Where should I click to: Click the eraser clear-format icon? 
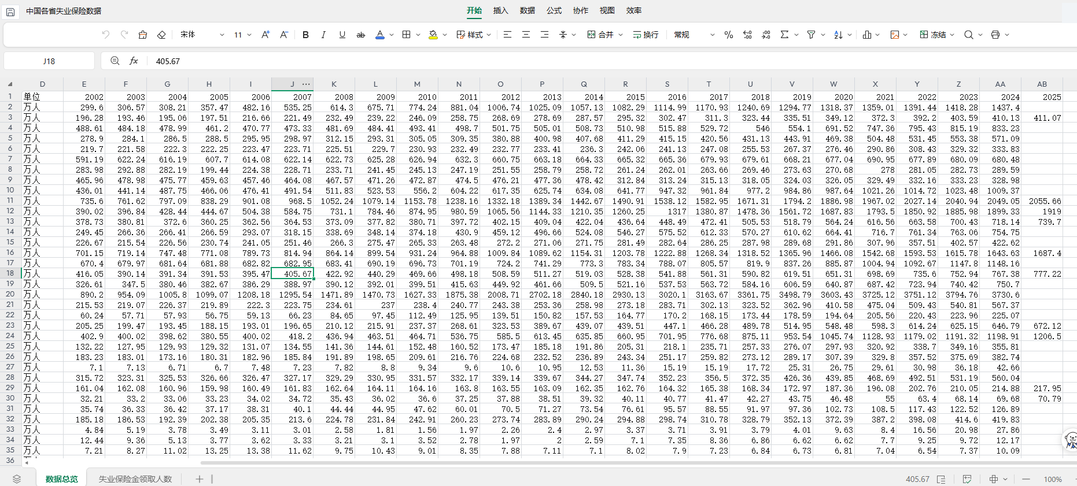click(161, 35)
